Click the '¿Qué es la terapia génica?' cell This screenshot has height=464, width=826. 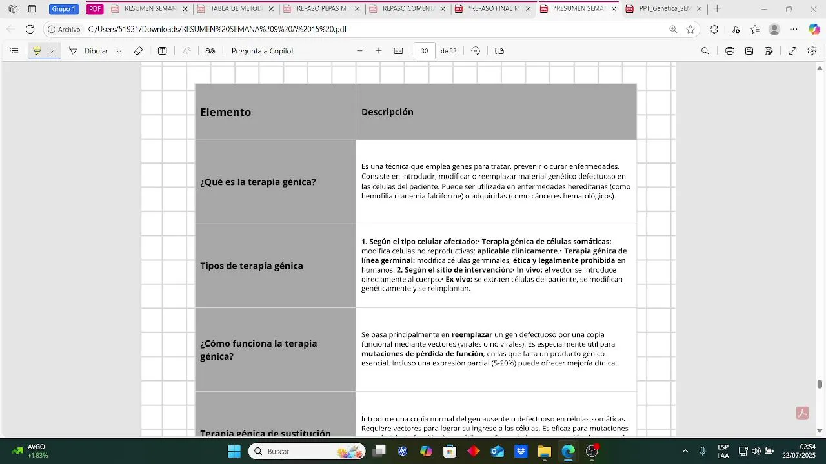pos(276,182)
